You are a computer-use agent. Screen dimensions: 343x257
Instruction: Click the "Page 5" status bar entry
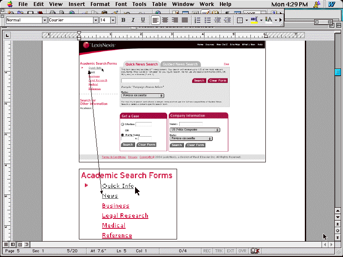pyautogui.click(x=12, y=251)
